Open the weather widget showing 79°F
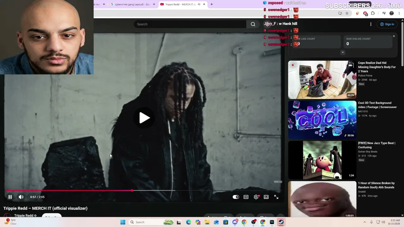Viewport: 404px width, 227px height. 10,222
